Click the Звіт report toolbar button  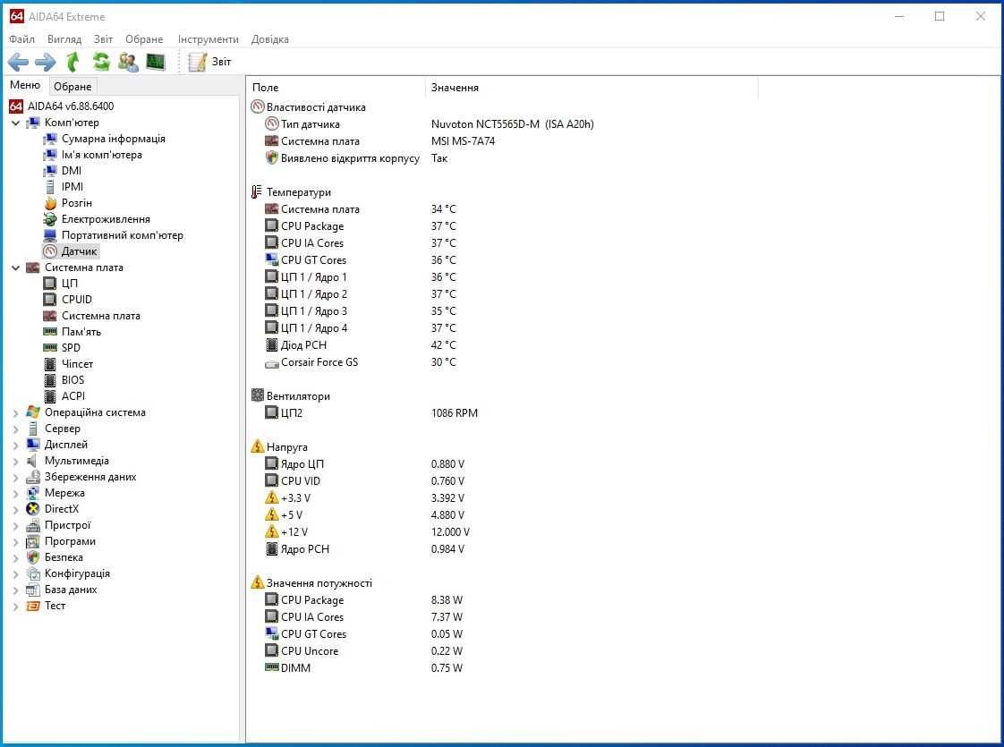click(210, 62)
